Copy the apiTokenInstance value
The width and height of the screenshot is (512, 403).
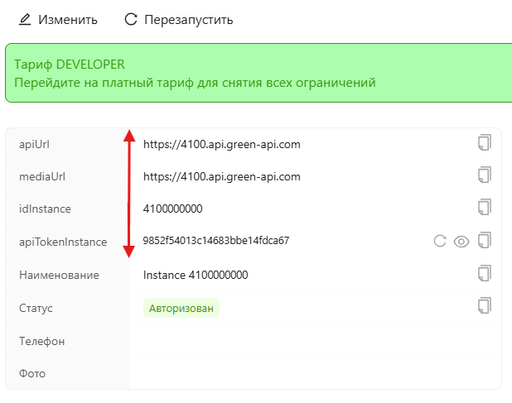[485, 241]
